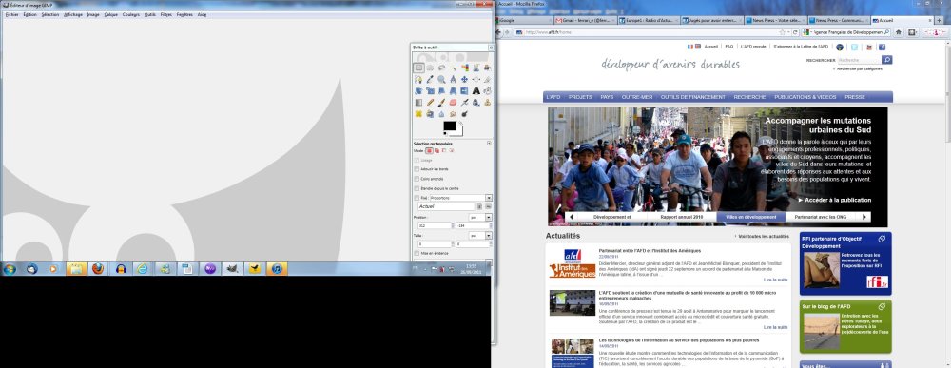Open the Position unit 'px' dropdown
This screenshot has height=368, width=951.
480,217
